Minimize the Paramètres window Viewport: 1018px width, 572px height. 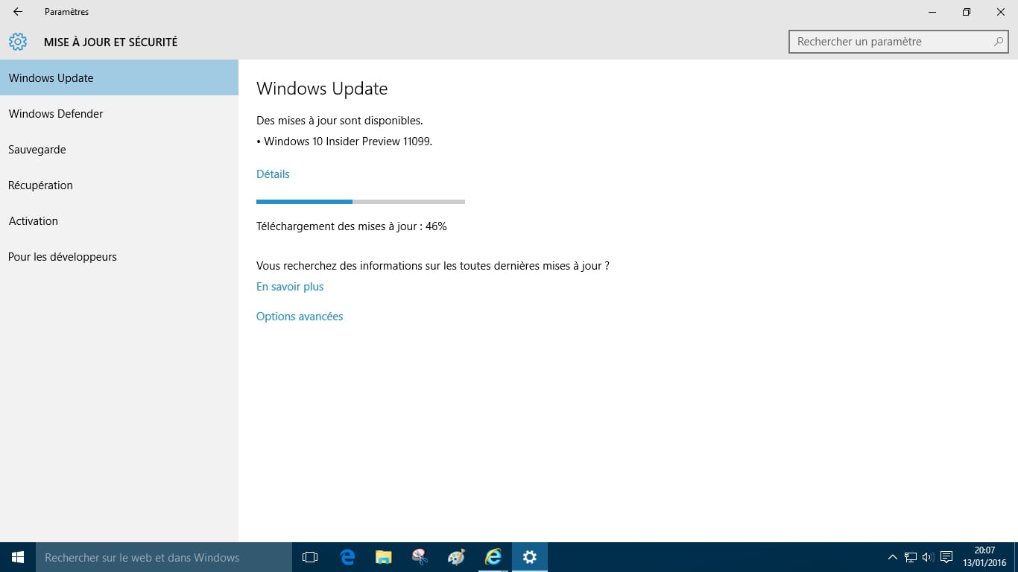point(932,12)
